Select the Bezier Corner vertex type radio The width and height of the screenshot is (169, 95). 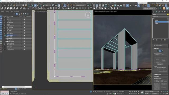click(160, 82)
